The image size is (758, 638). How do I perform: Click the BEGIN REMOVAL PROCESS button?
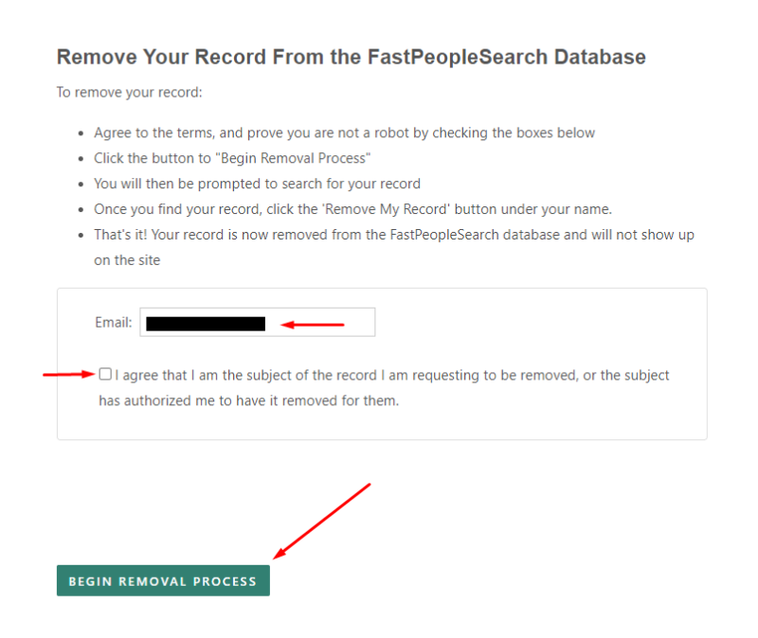point(162,580)
